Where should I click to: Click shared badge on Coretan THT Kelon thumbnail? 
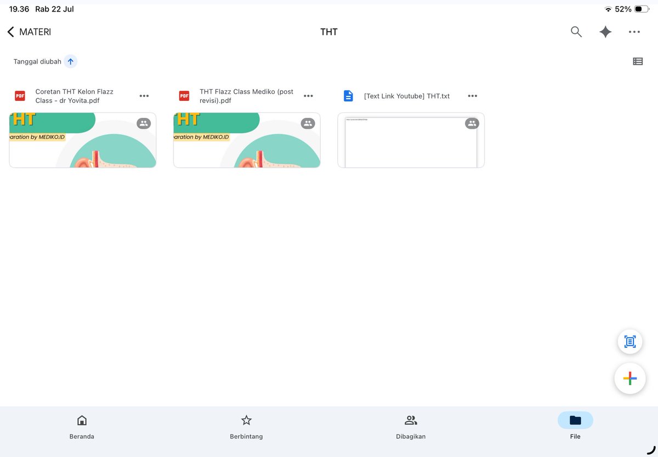(144, 123)
